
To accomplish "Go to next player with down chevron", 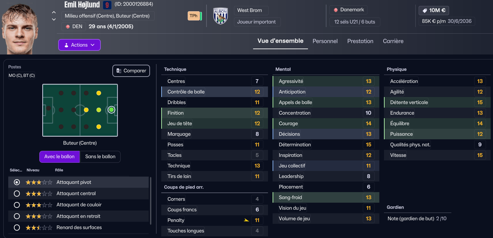I will coord(54,19).
